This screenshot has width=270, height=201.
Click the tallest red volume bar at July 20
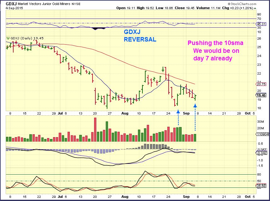click(95, 130)
